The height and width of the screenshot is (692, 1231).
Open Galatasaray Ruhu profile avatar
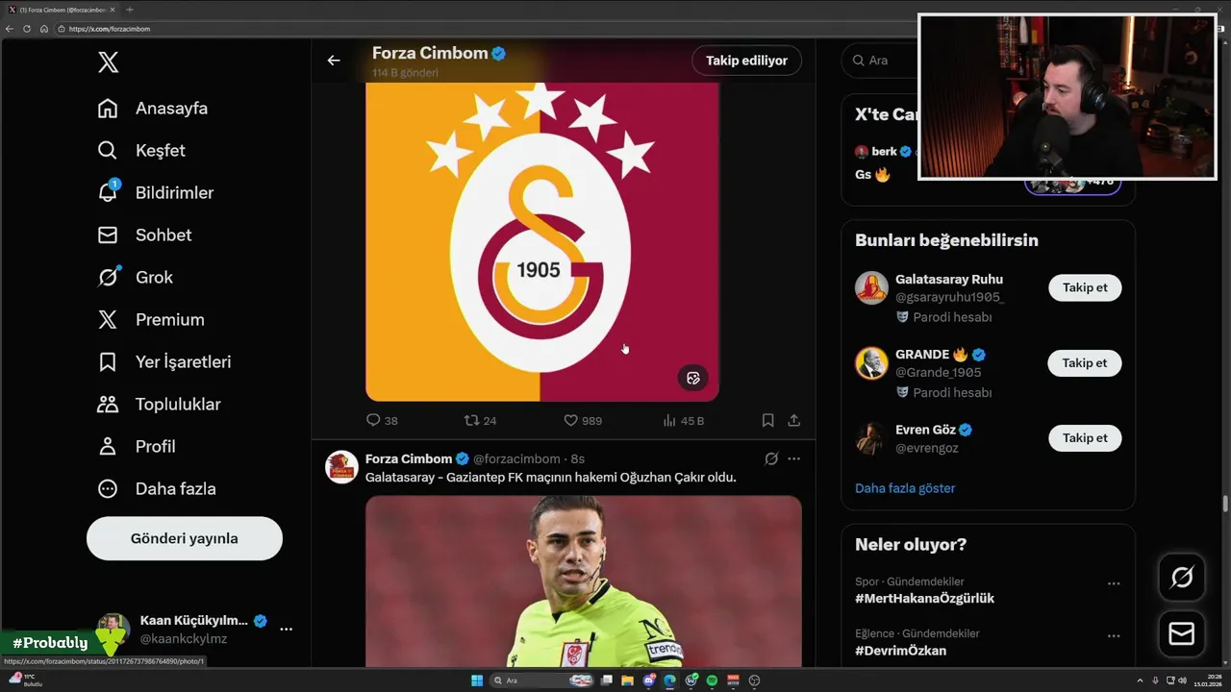tap(871, 288)
